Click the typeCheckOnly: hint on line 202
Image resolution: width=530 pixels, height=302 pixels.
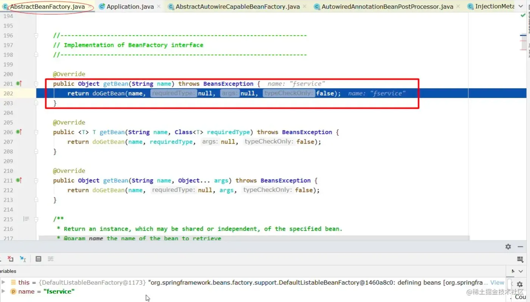pos(289,93)
